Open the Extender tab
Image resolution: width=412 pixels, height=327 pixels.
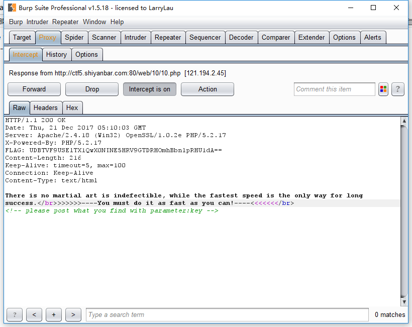click(x=312, y=38)
